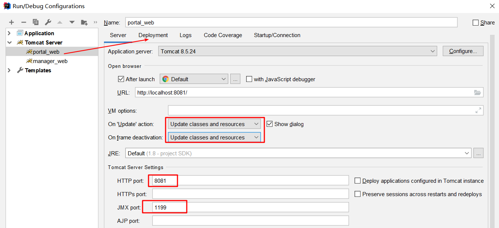Click the IntelliJ IDEA window icon
Viewport: 499px width, 228px height.
[7, 6]
